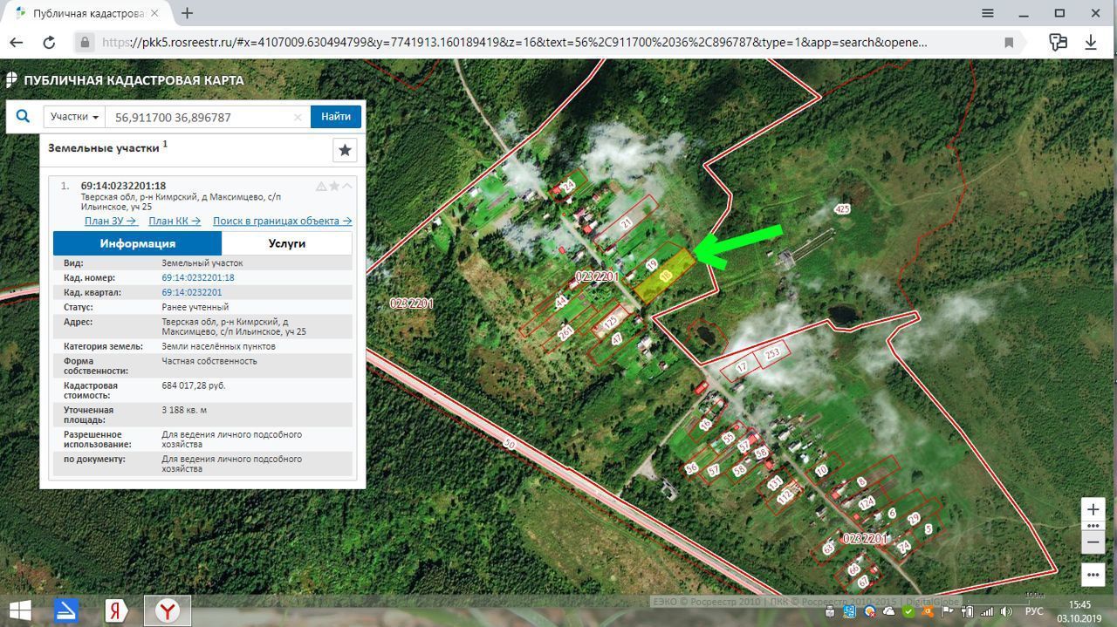Image resolution: width=1117 pixels, height=627 pixels.
Task: Go back with the browser back arrow
Action: click(x=16, y=42)
